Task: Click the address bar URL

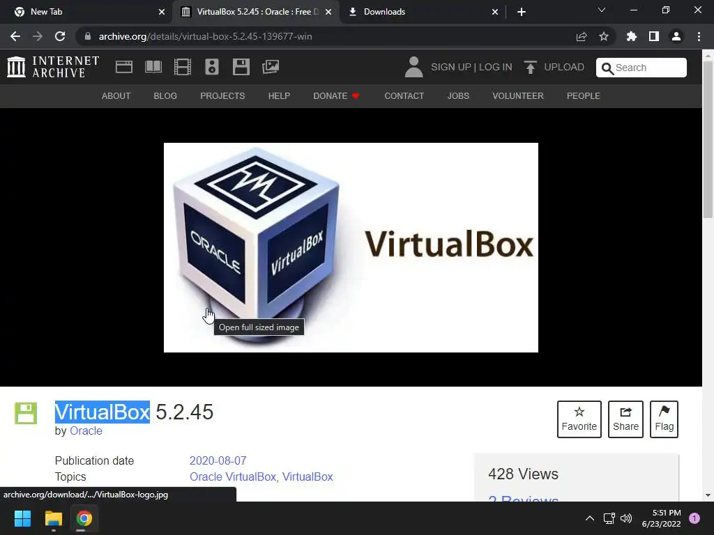Action: coord(206,36)
